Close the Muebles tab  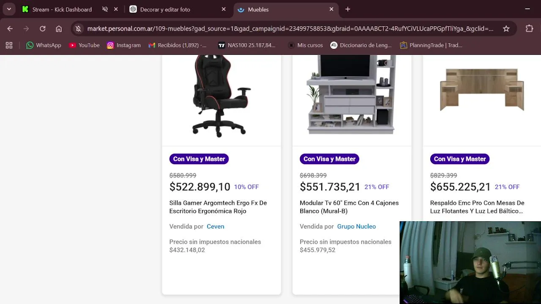click(331, 9)
